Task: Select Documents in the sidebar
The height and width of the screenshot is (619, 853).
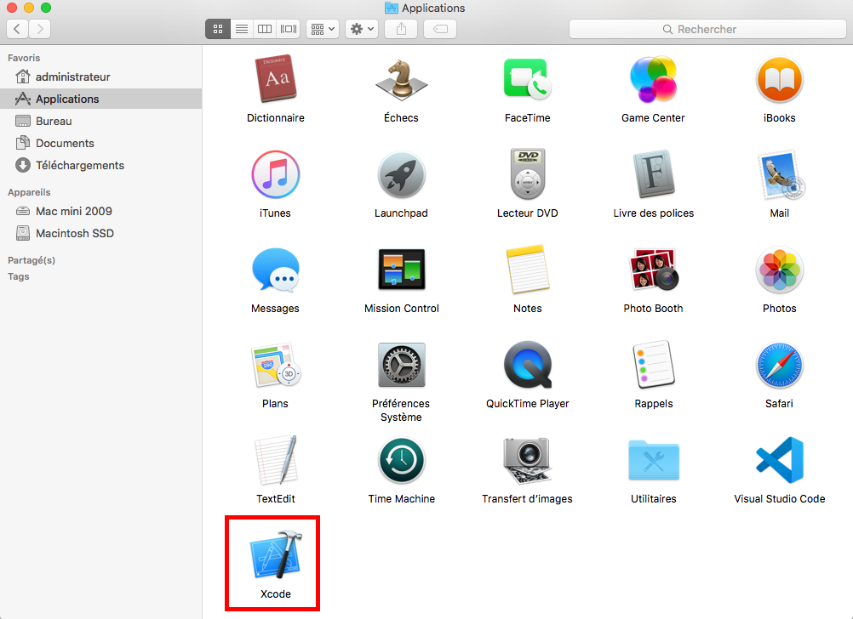Action: 65,143
